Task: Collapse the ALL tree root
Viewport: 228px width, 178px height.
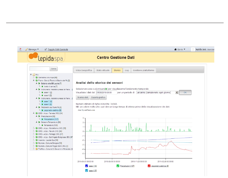Action: click(31, 74)
